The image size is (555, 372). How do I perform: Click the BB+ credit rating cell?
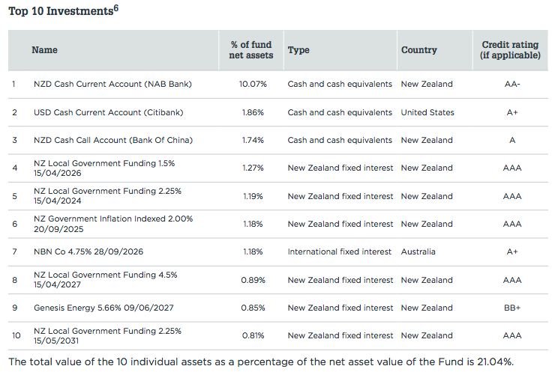point(512,308)
